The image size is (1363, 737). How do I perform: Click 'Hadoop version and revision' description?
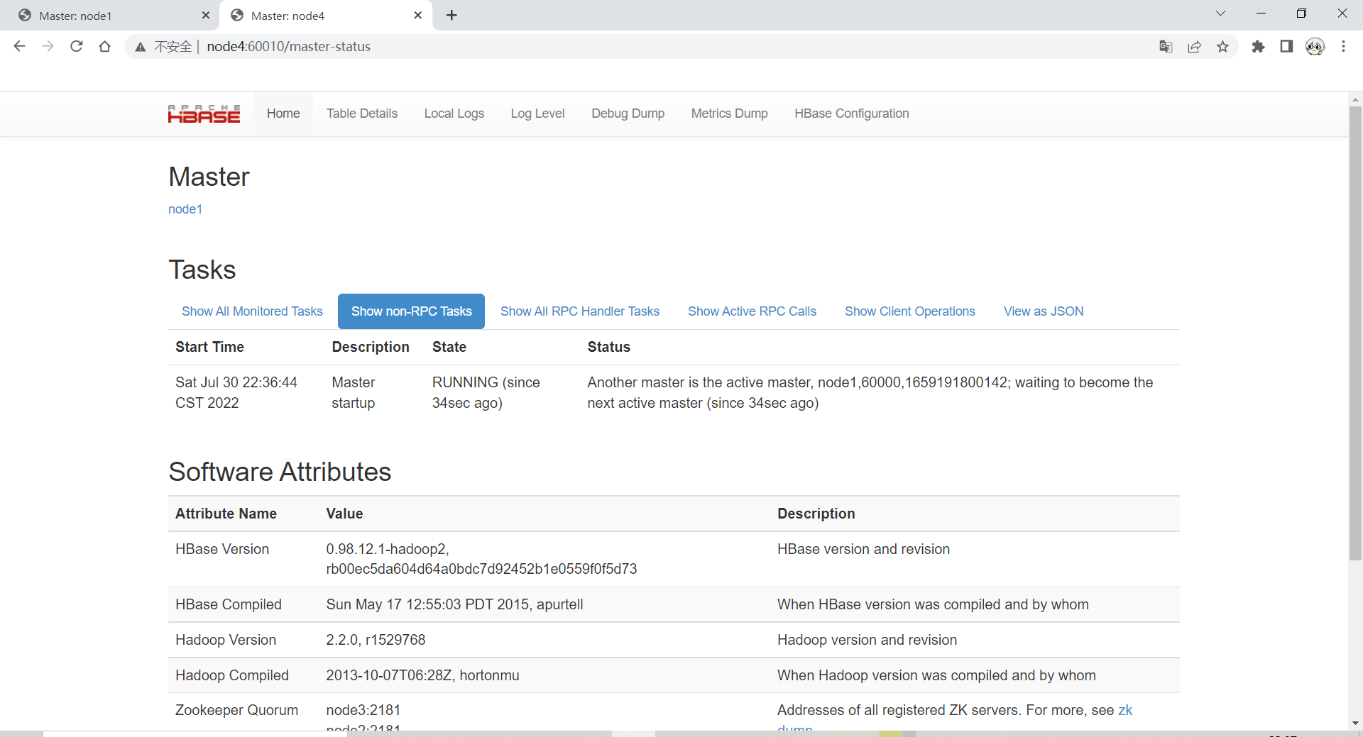[867, 640]
